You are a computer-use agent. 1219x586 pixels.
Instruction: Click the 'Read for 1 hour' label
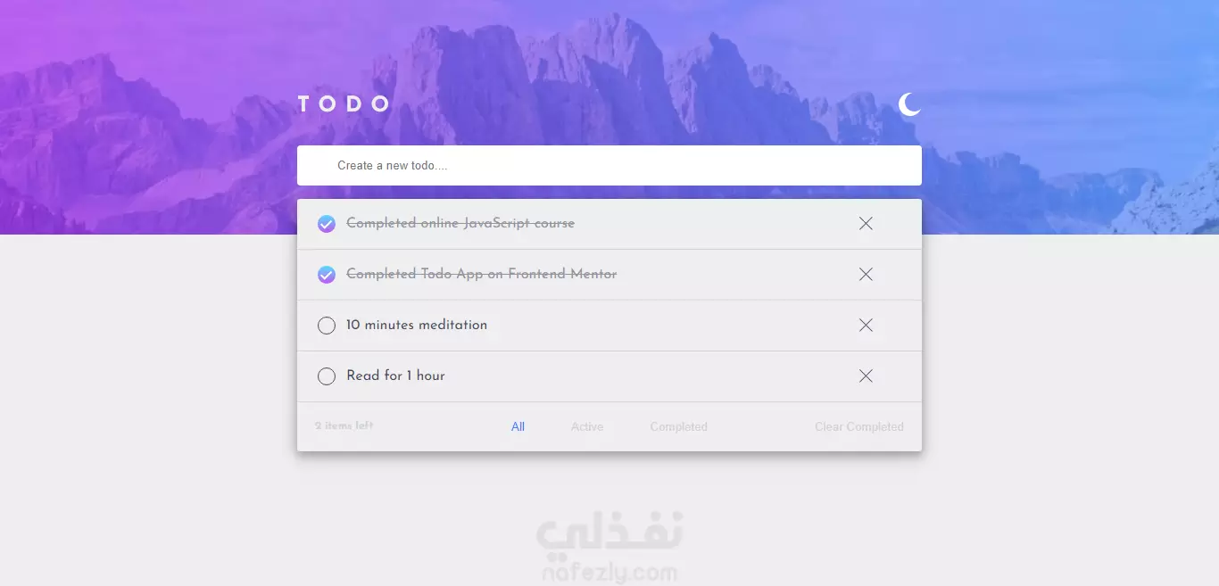point(395,376)
